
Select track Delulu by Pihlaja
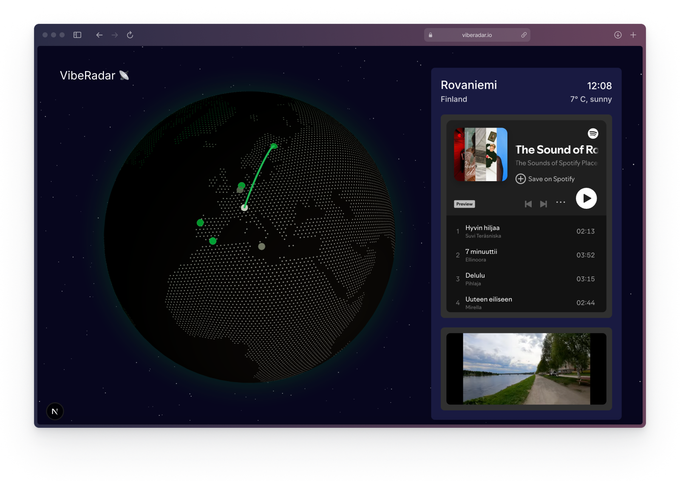coord(526,279)
